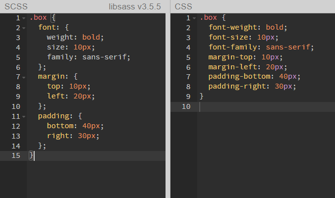Image resolution: width=335 pixels, height=198 pixels.
Task: Click the '};' on SCSS line 10
Action: tap(42, 106)
